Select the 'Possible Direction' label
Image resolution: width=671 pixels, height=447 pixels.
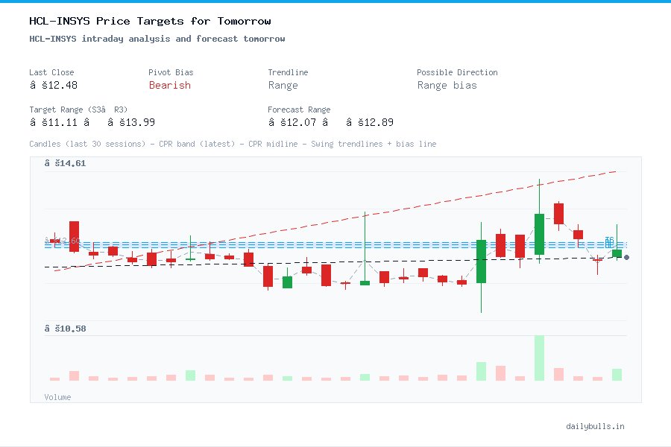pos(457,72)
